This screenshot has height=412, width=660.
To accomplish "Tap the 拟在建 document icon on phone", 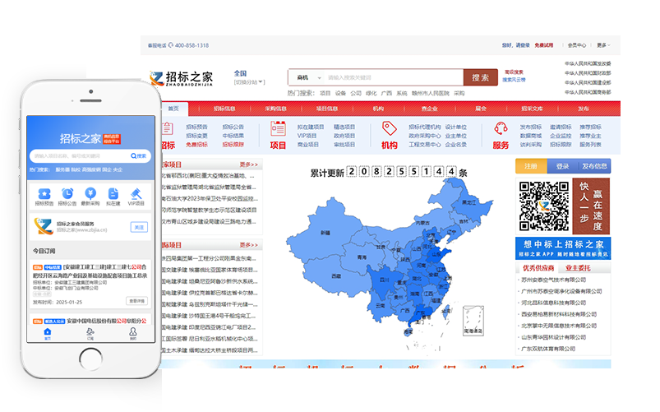I will click(x=113, y=194).
